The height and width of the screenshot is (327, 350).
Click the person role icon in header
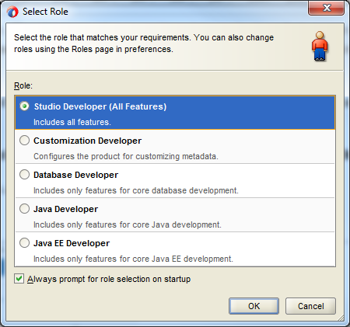[x=320, y=46]
